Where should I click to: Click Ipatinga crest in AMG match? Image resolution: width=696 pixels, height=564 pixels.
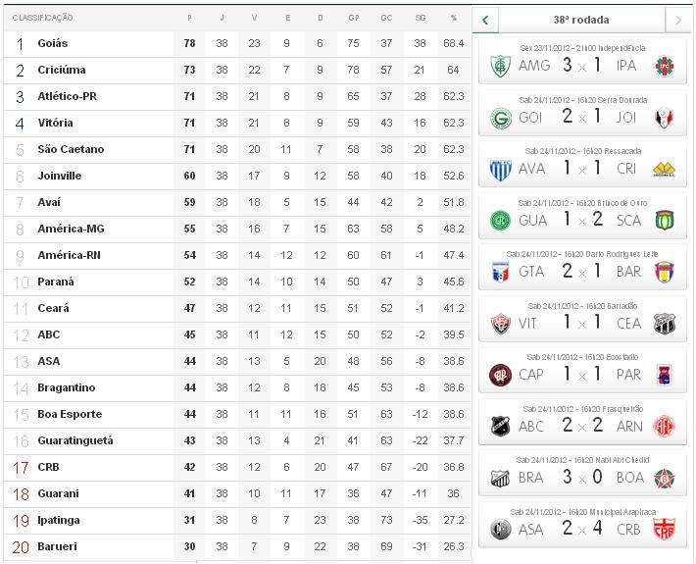(x=665, y=66)
